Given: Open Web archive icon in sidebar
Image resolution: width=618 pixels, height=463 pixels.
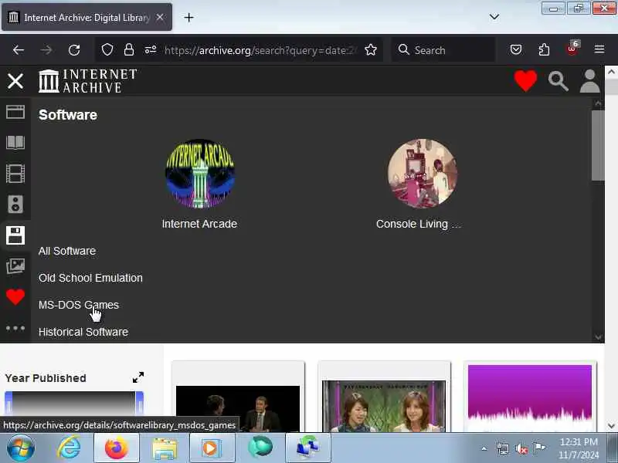Looking at the screenshot, I should click(x=15, y=112).
